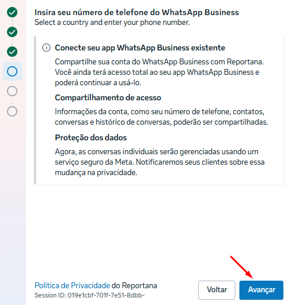Click paragraph starting Informações da conta
This screenshot has width=295, height=305.
[161, 117]
